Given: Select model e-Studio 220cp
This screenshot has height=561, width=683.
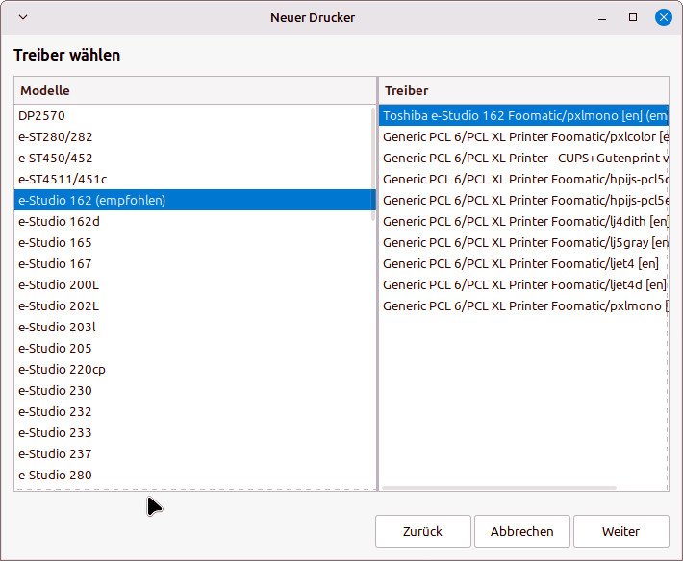Looking at the screenshot, I should 194,369.
